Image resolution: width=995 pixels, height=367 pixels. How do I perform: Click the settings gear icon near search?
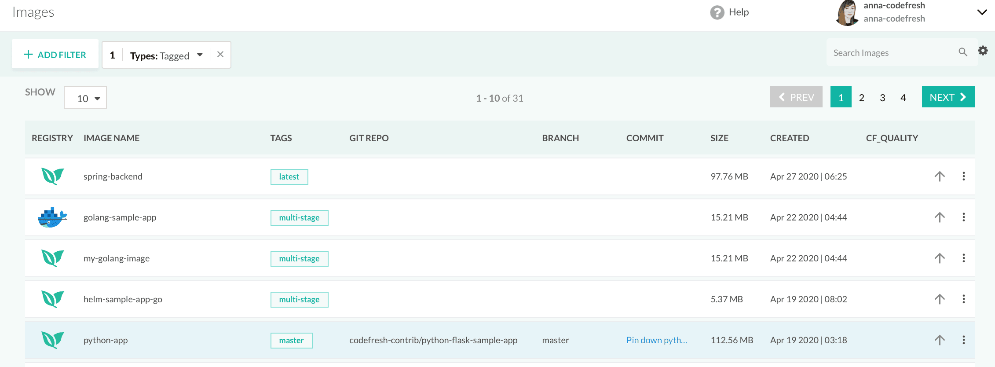[x=983, y=51]
